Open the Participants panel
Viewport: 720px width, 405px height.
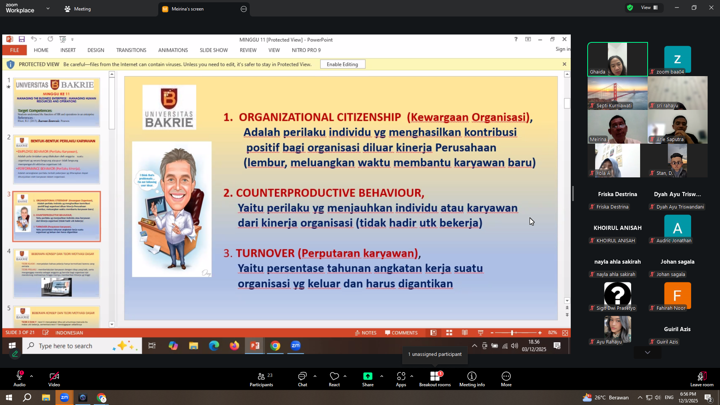(261, 379)
